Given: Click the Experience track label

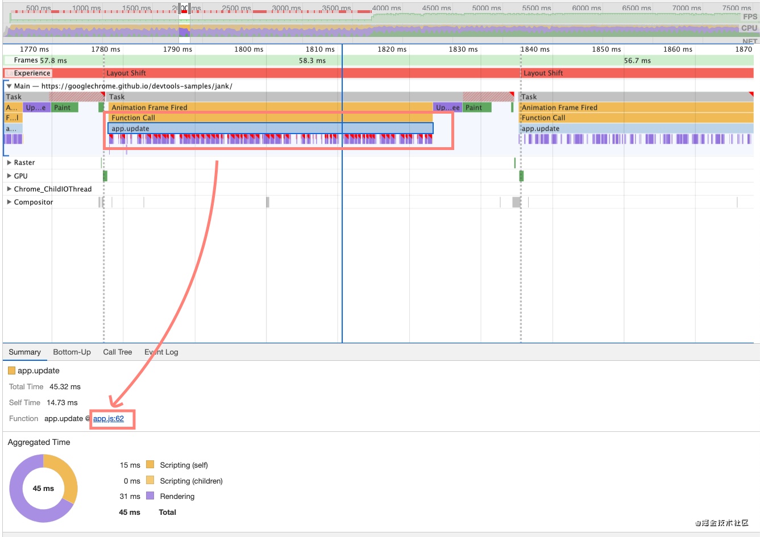Looking at the screenshot, I should (32, 73).
